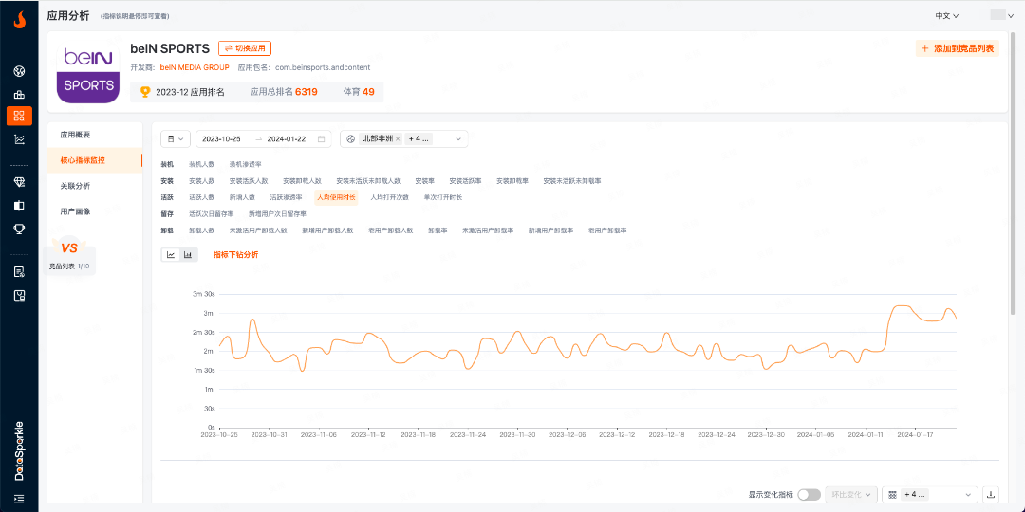The image size is (1025, 512).
Task: Expand the region selector dropdown
Action: click(x=459, y=139)
